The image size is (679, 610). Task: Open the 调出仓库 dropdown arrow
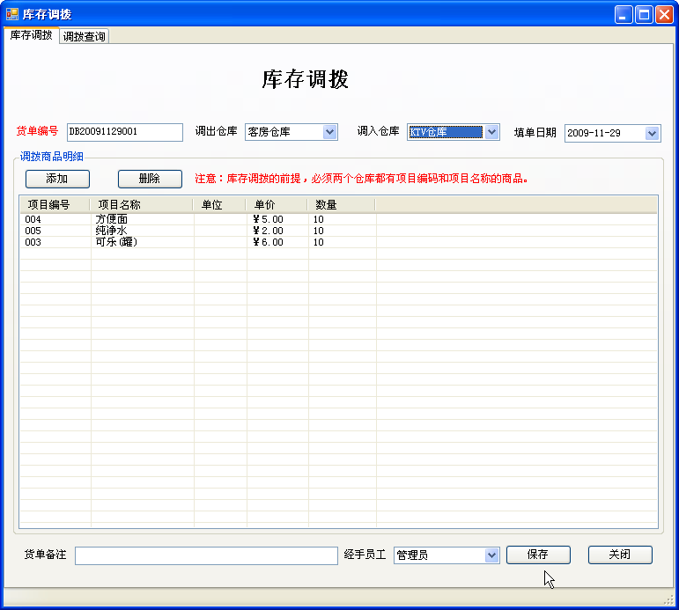coord(330,132)
